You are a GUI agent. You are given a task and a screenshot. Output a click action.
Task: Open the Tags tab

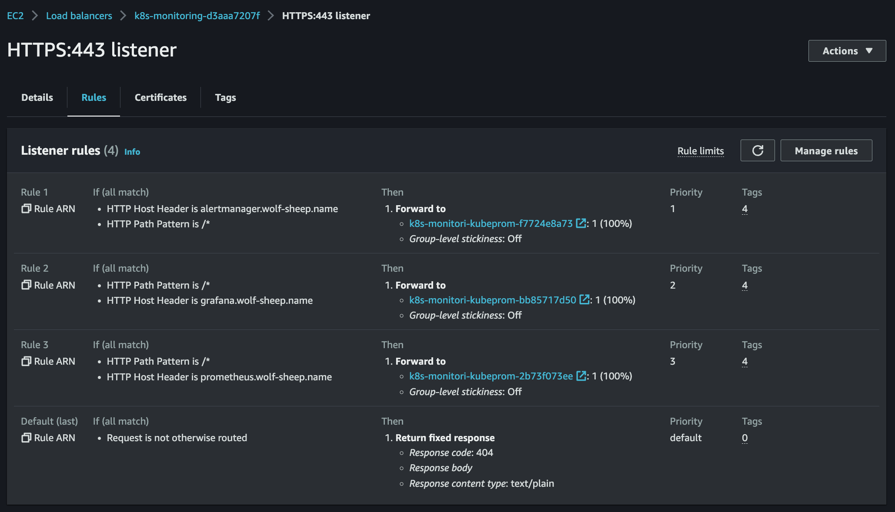[x=225, y=97]
